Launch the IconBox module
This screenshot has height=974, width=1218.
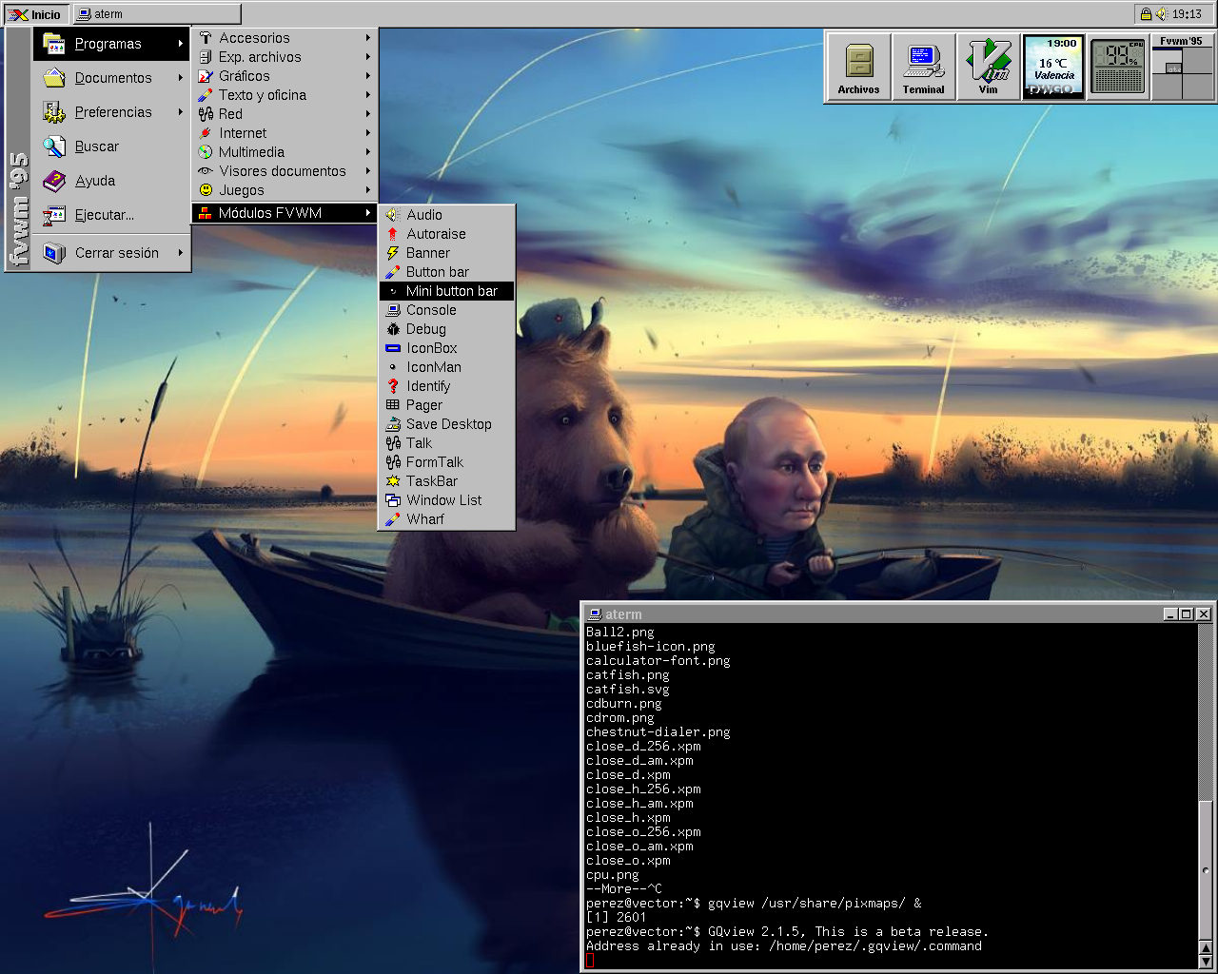[x=446, y=348]
